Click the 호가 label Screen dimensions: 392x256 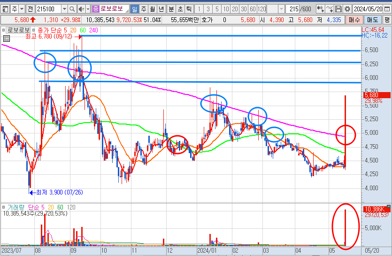pyautogui.click(x=207, y=20)
